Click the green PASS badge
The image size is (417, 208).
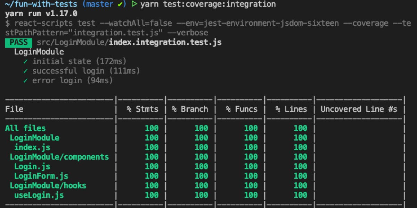coord(18,43)
